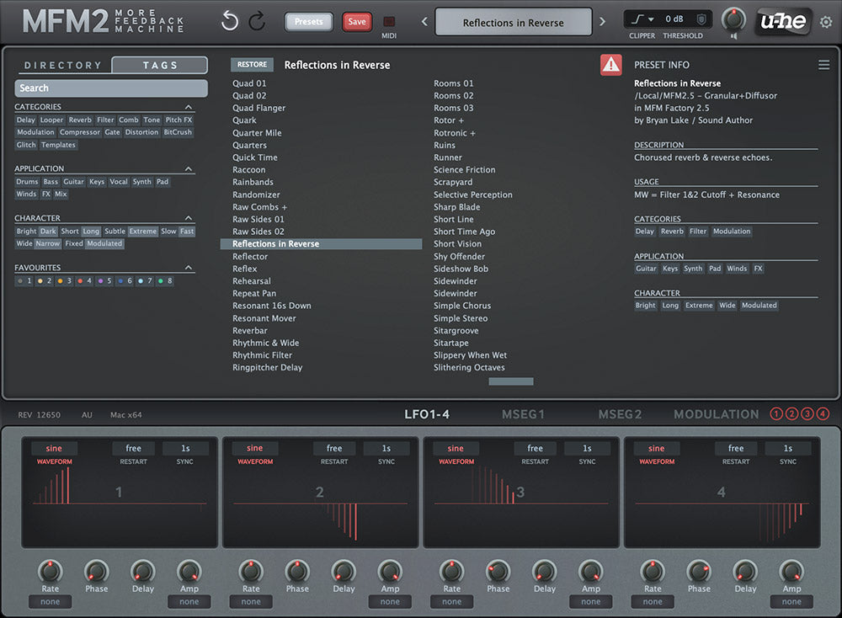Viewport: 842px width, 618px height.
Task: Select modulation slot circle 3
Action: click(807, 414)
